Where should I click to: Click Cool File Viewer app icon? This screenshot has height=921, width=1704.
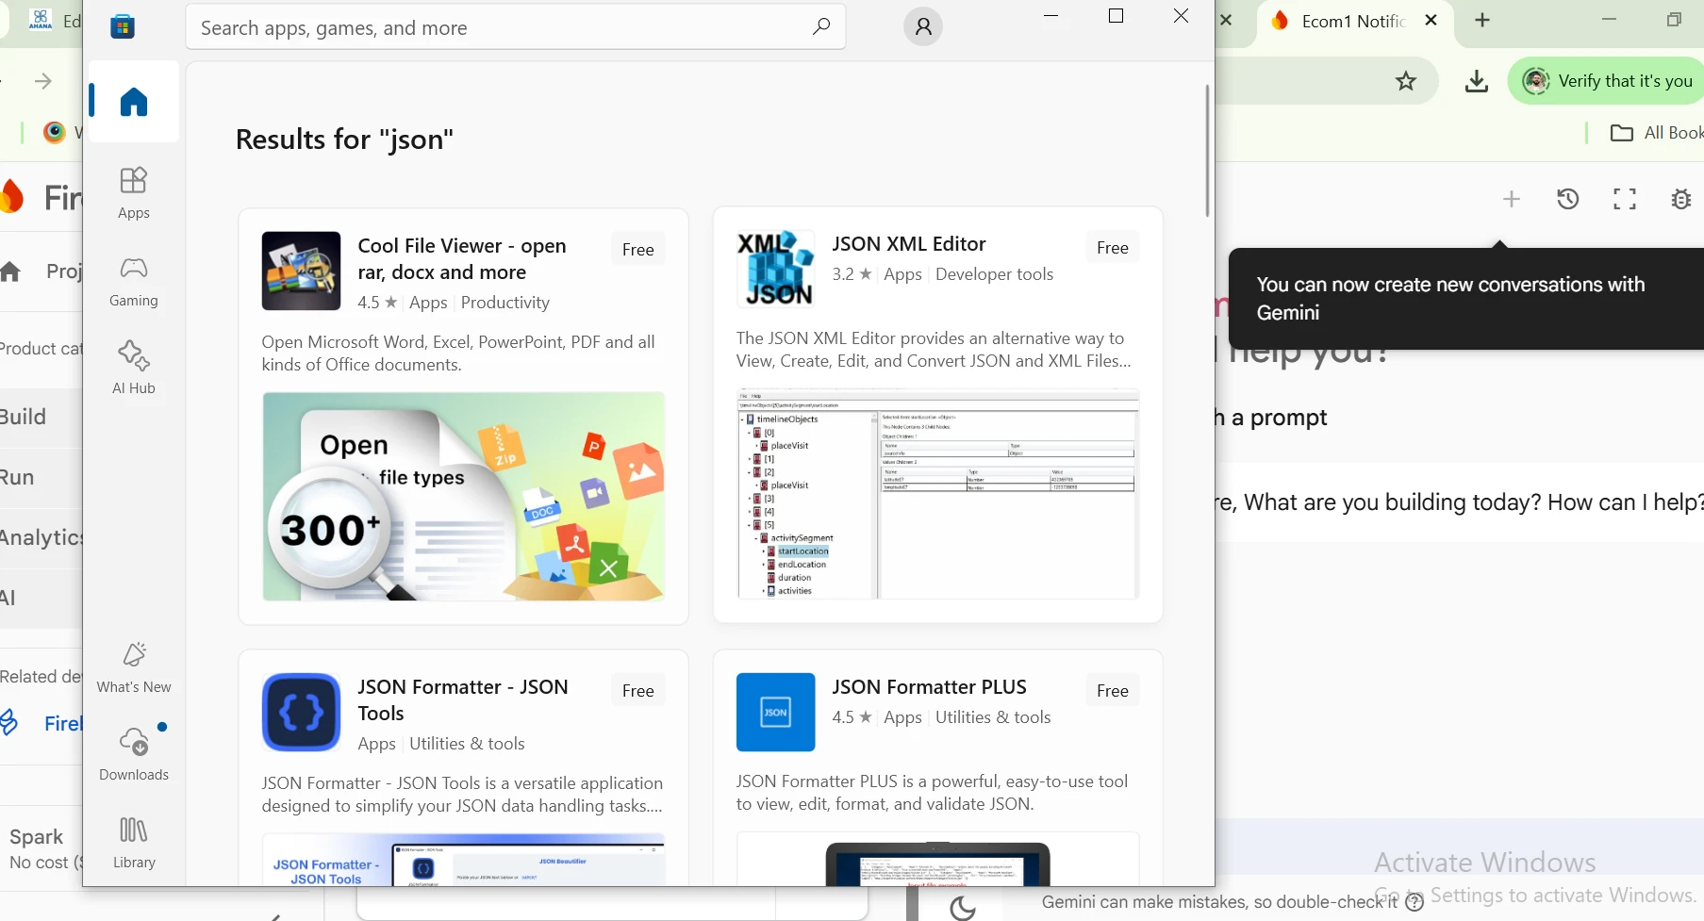pyautogui.click(x=301, y=271)
